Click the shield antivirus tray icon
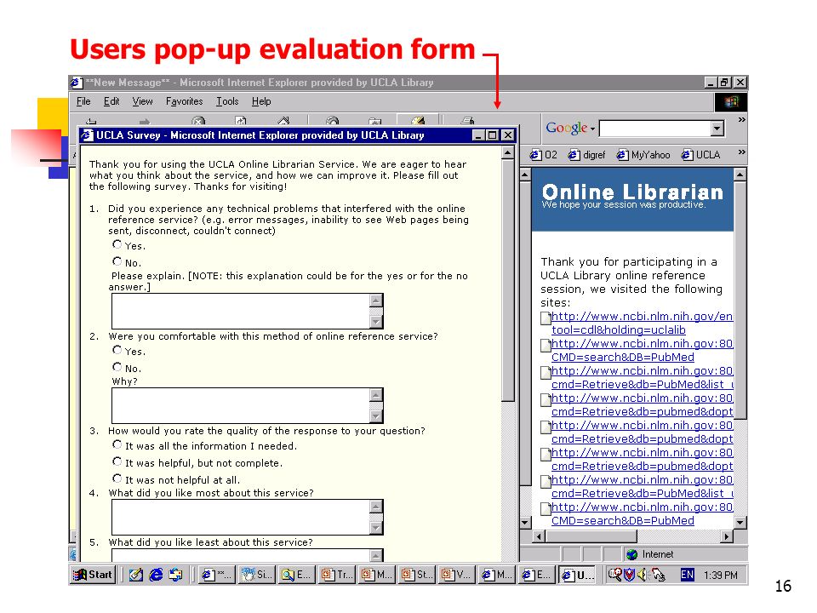This screenshot has height=613, width=817. point(630,575)
